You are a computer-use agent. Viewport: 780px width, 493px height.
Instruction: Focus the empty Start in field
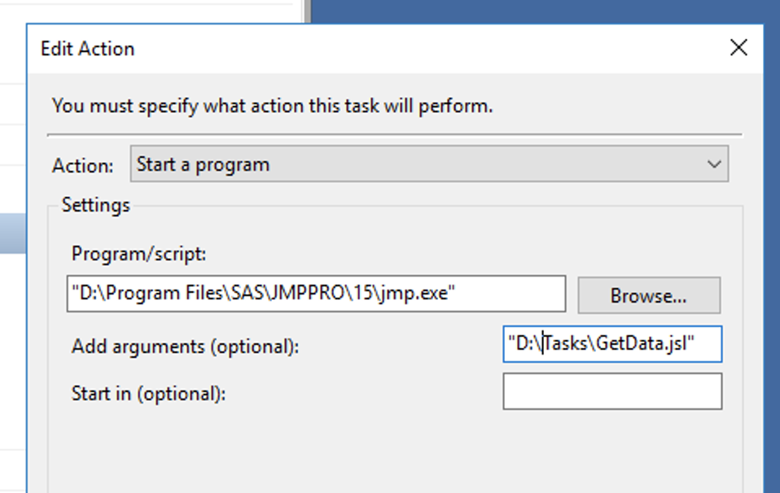pos(612,391)
